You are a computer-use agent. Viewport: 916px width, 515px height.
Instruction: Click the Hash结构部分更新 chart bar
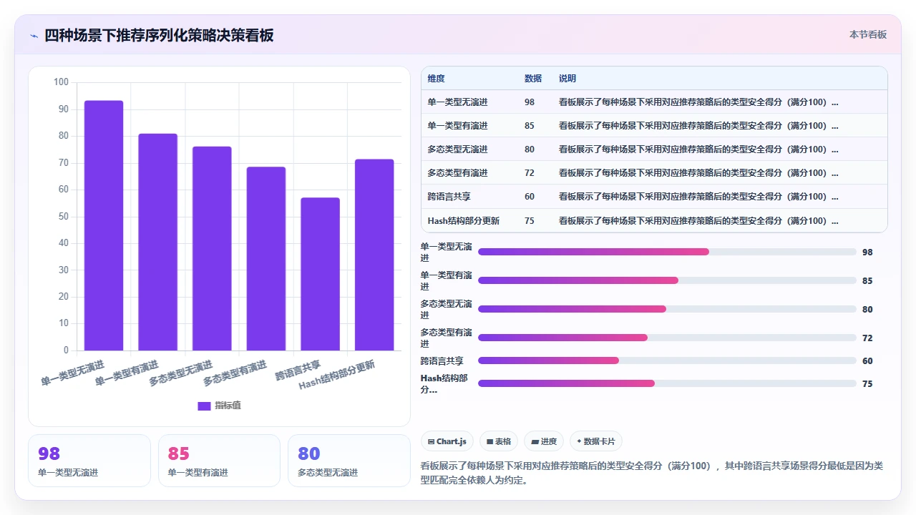click(x=374, y=255)
